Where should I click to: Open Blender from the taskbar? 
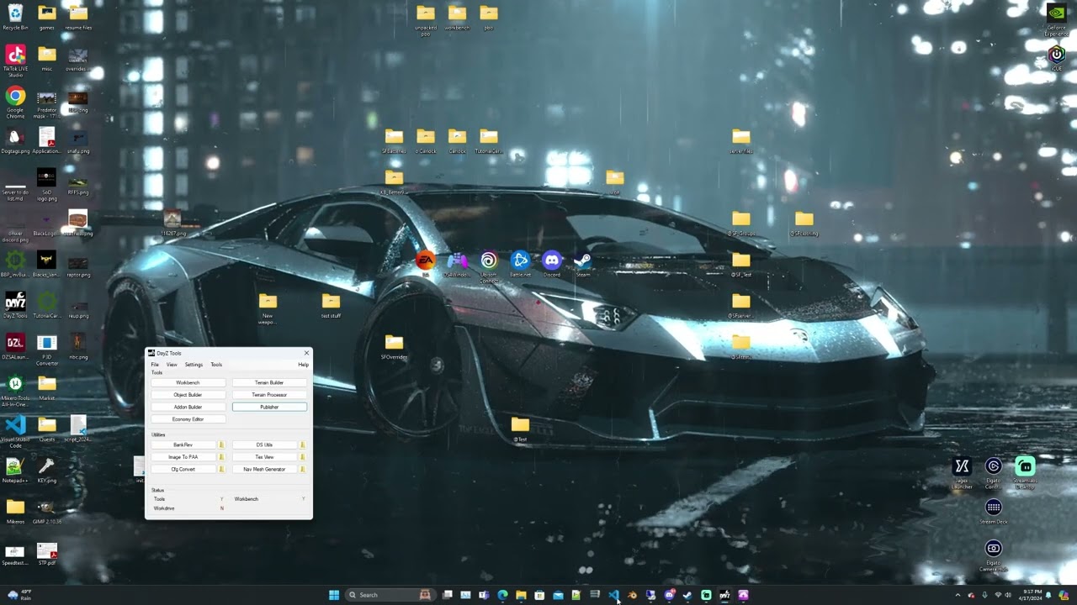(x=632, y=595)
